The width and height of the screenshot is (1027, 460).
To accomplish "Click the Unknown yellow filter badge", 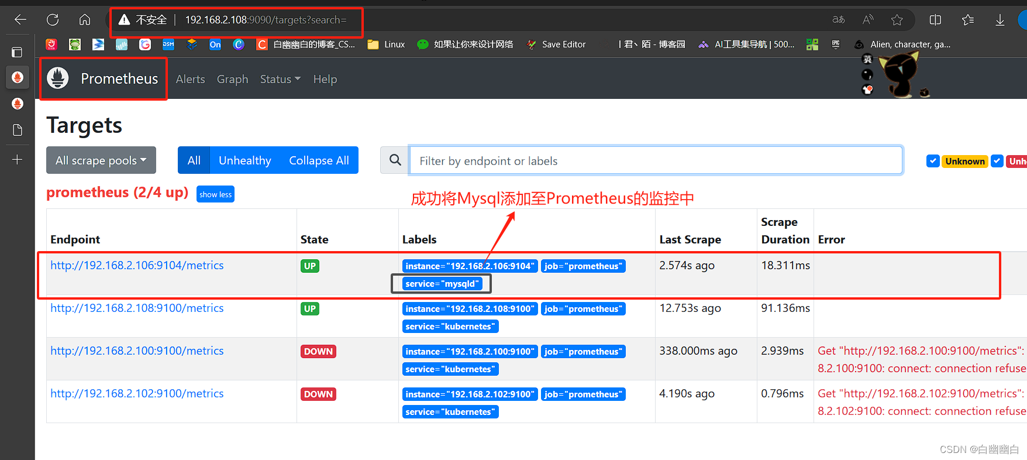I will [965, 161].
